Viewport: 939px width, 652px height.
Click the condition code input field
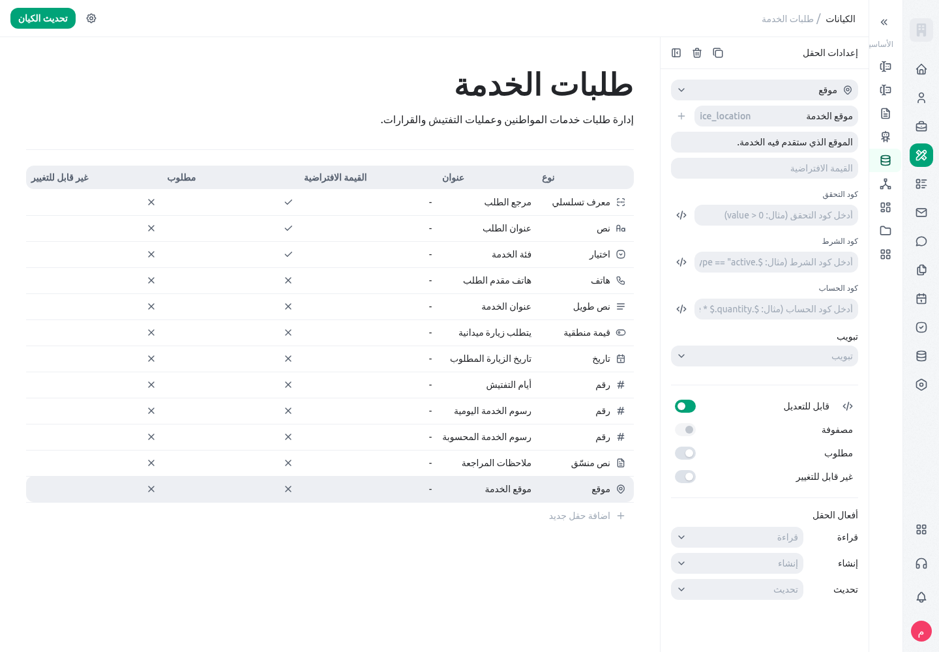pyautogui.click(x=776, y=262)
